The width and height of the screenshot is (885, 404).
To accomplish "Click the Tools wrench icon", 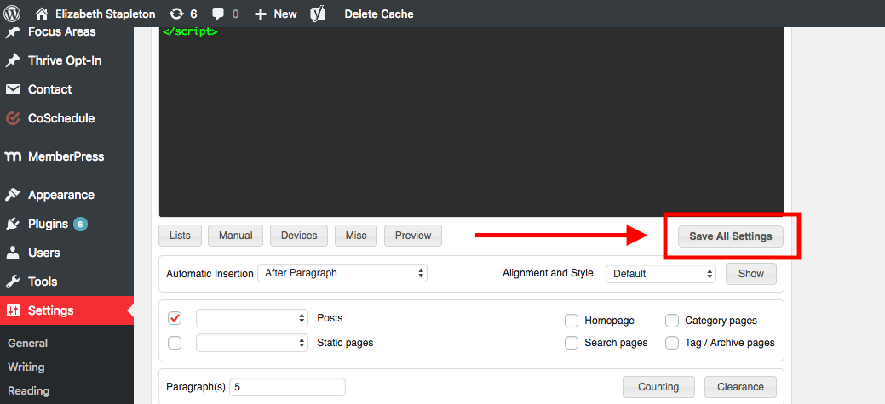I will (x=13, y=282).
